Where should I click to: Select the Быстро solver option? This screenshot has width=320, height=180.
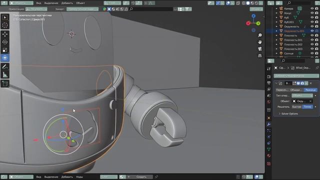(x=296, y=106)
